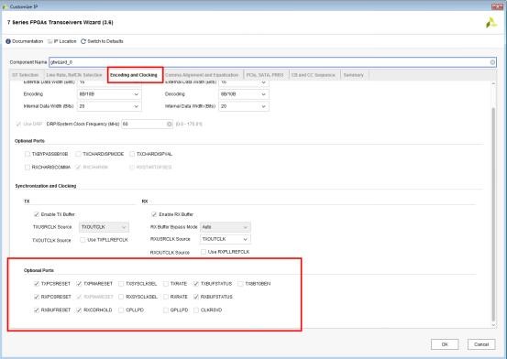Uncheck the RXBUFSTATUS port
This screenshot has height=359, width=507.
[x=196, y=297]
